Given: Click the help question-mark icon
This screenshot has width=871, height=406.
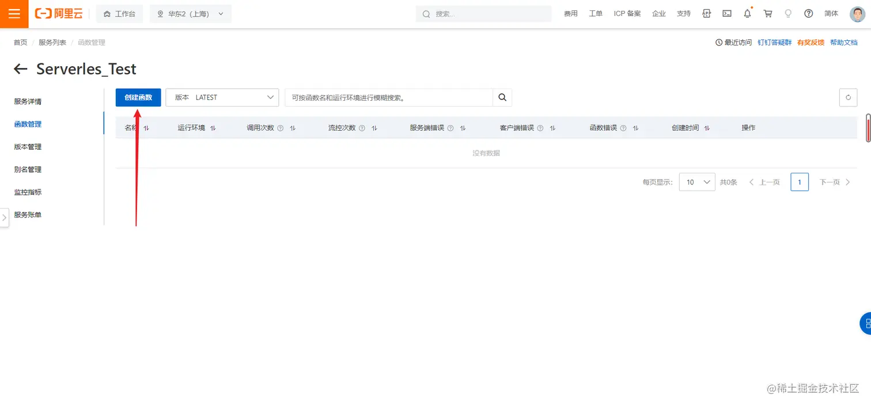Looking at the screenshot, I should click(808, 13).
